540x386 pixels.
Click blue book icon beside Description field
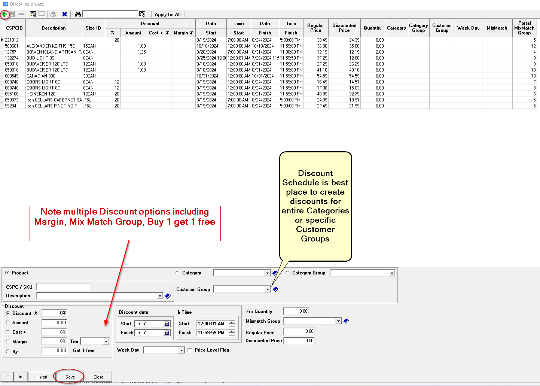coord(168,296)
